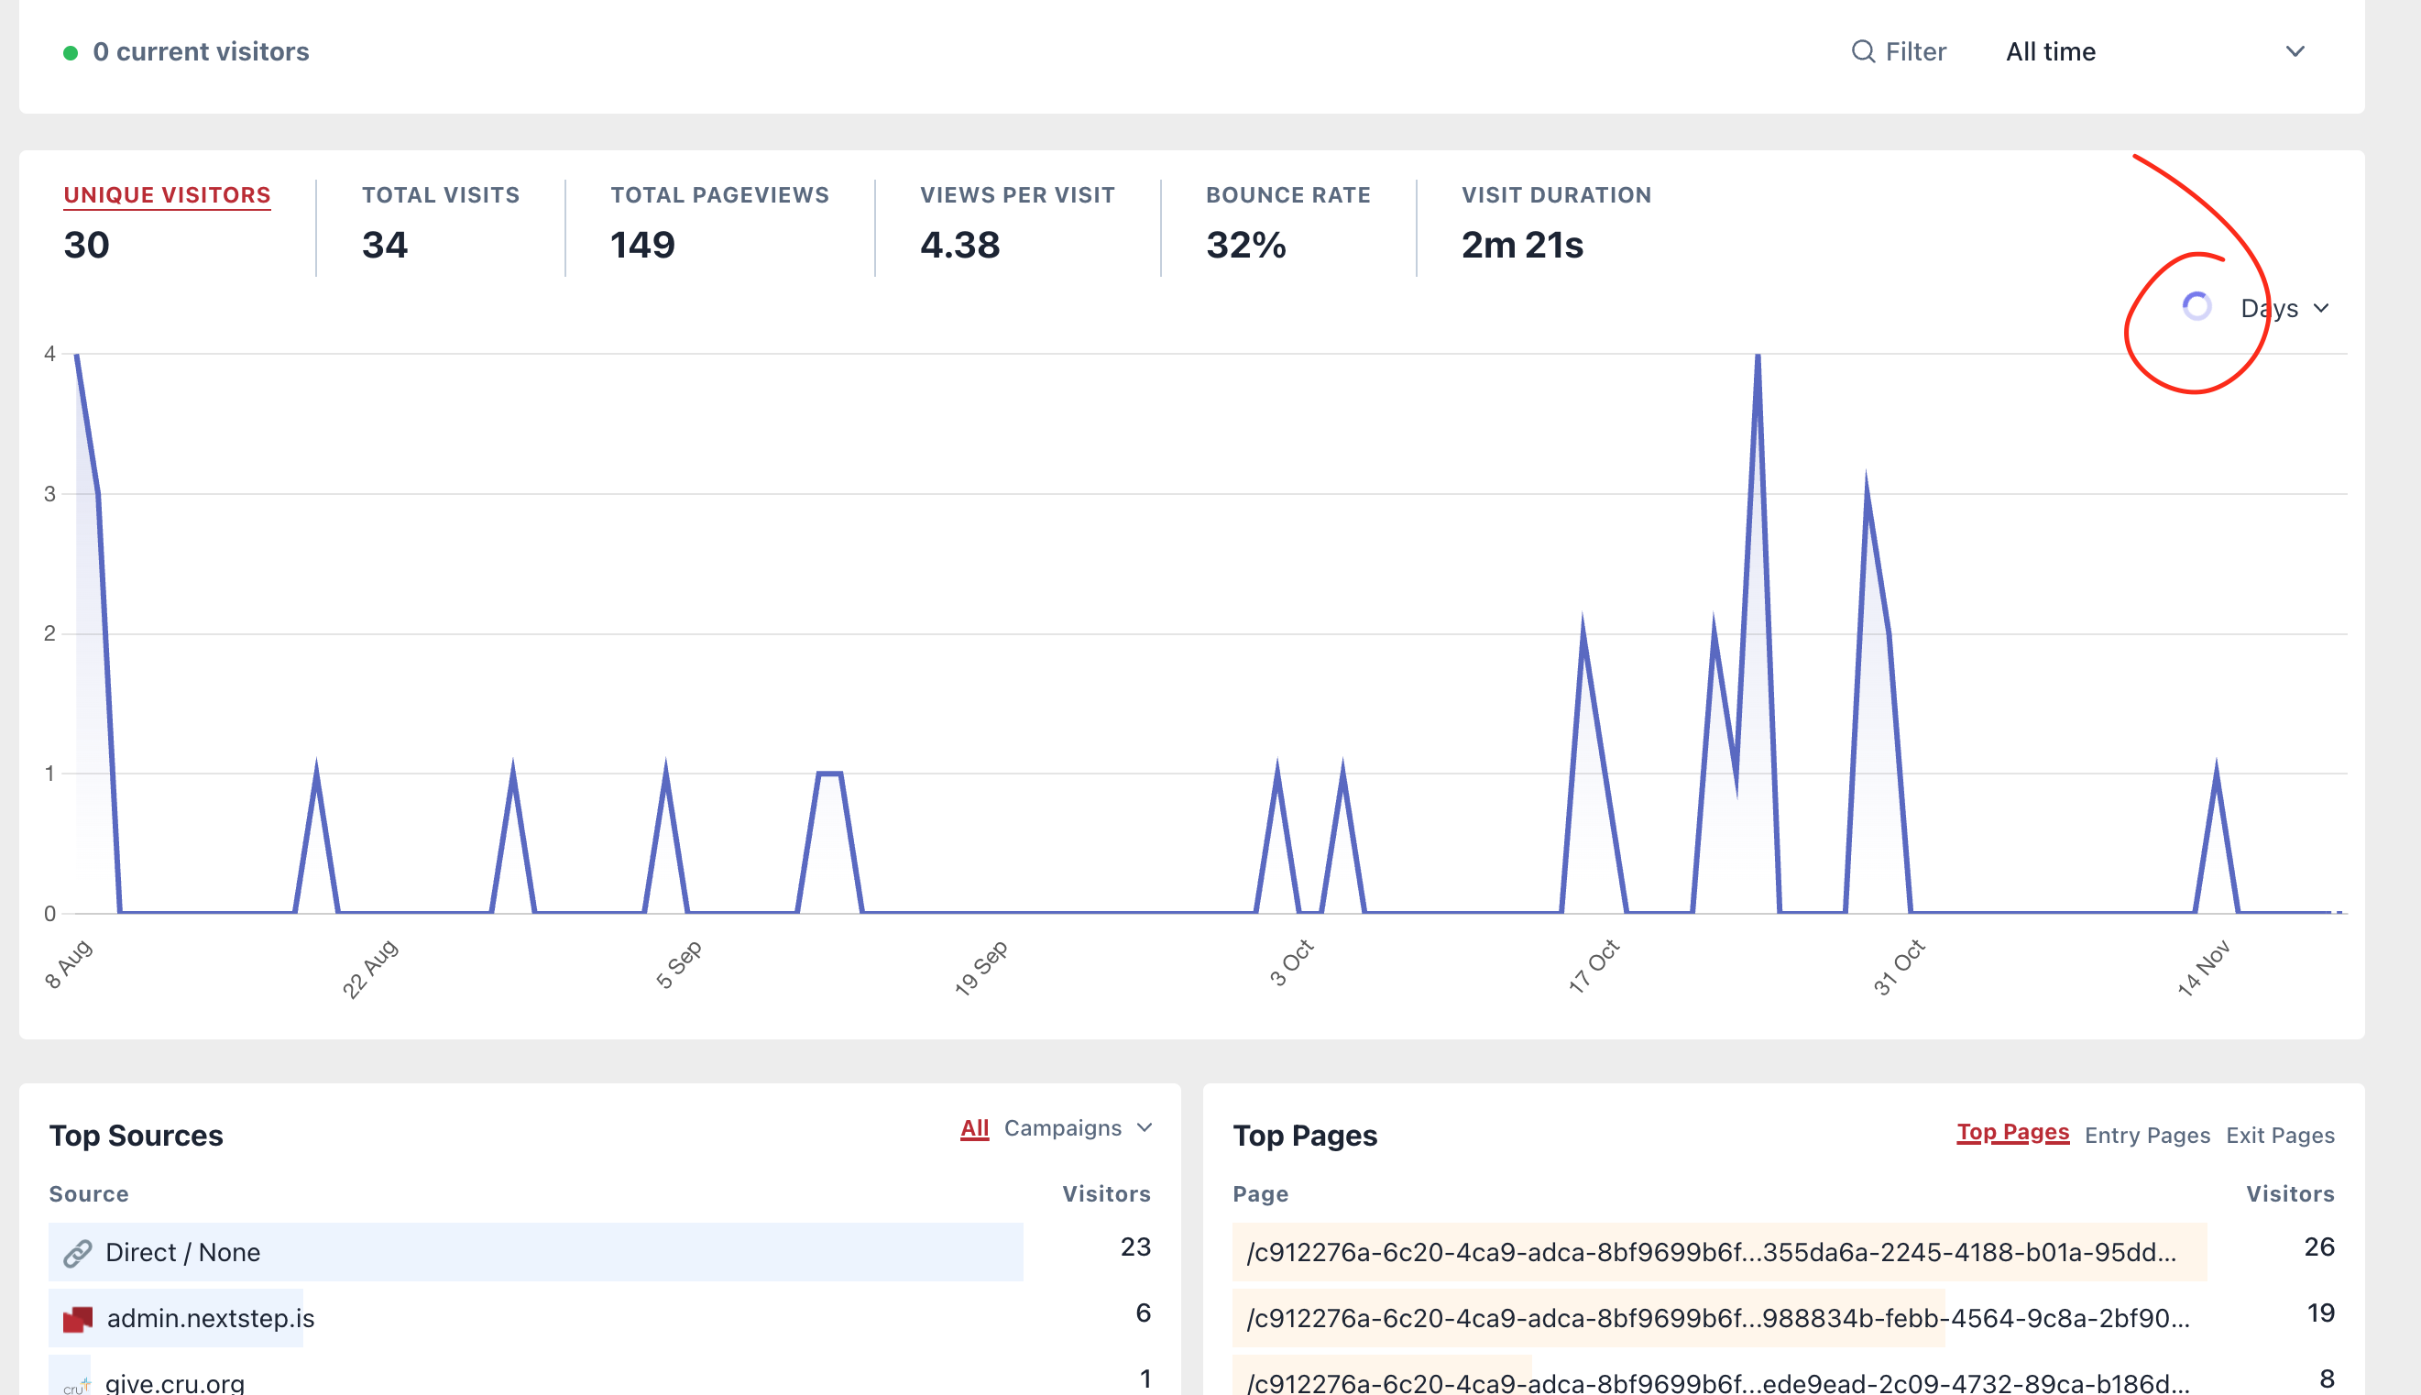Select the Total Visits metric
This screenshot has height=1395, width=2421.
(x=441, y=223)
